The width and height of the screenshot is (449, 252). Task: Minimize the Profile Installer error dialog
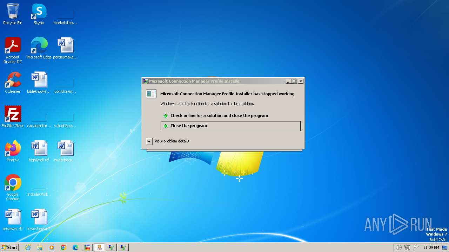click(288, 81)
